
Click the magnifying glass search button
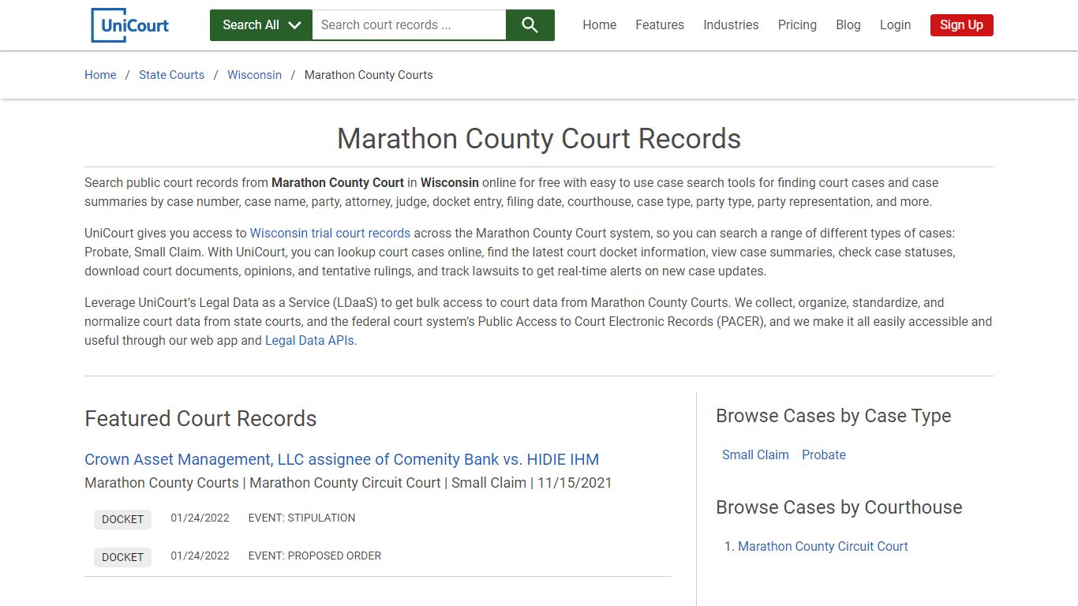(530, 25)
